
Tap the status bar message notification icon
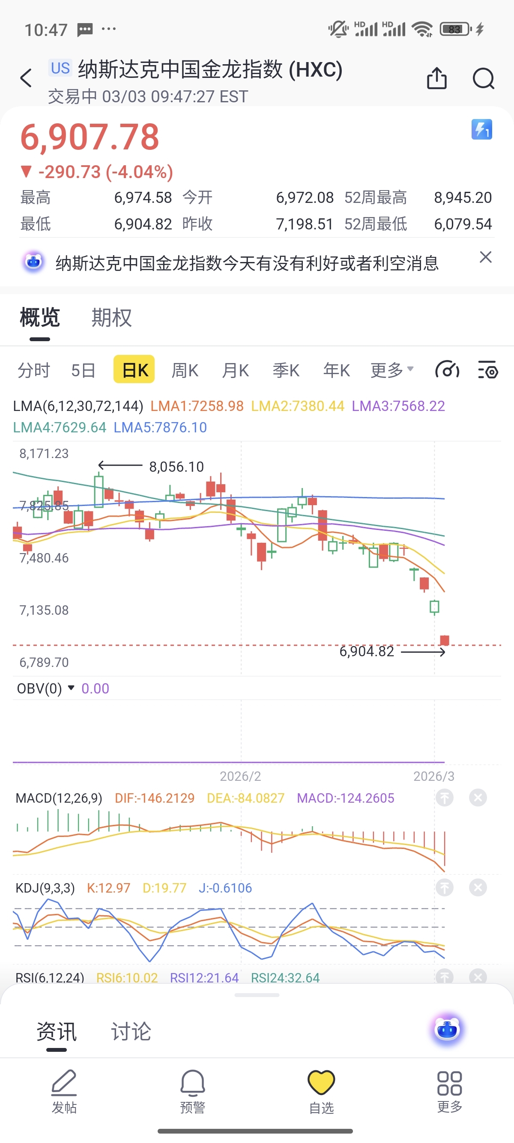click(x=85, y=30)
